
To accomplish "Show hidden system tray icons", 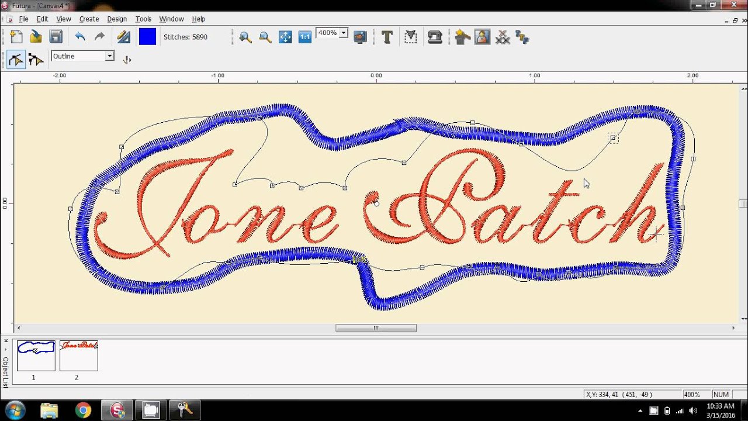I will click(x=641, y=410).
